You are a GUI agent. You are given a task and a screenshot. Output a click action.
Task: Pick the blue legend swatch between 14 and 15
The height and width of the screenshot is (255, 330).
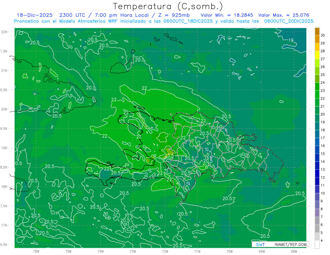coord(317,158)
